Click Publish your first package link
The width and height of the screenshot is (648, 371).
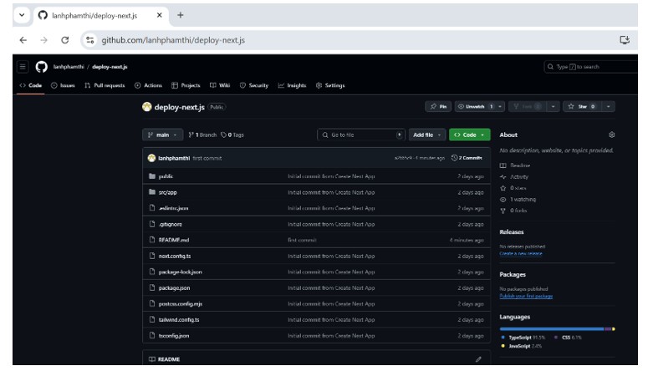(x=526, y=296)
